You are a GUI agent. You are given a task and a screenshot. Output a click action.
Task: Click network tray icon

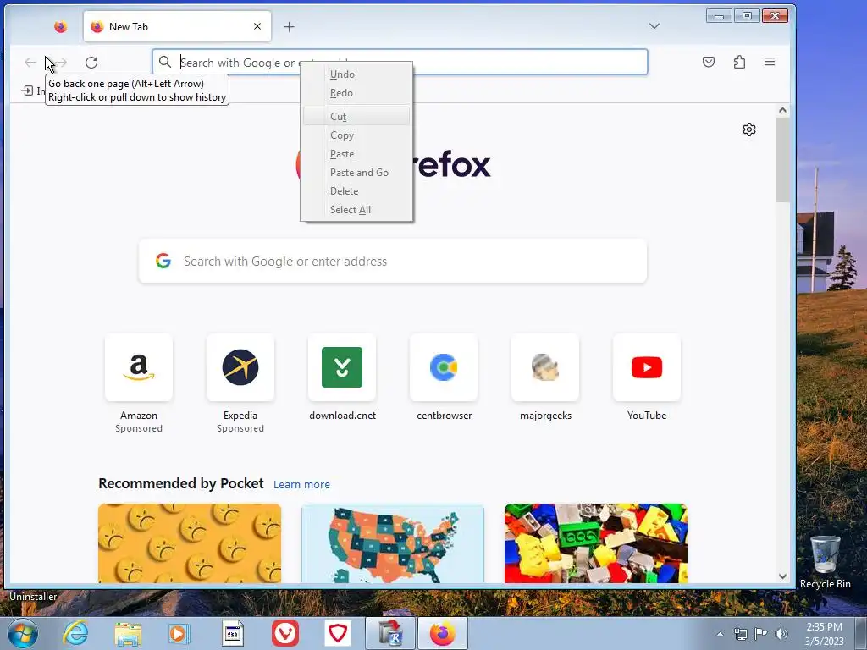[x=740, y=634]
